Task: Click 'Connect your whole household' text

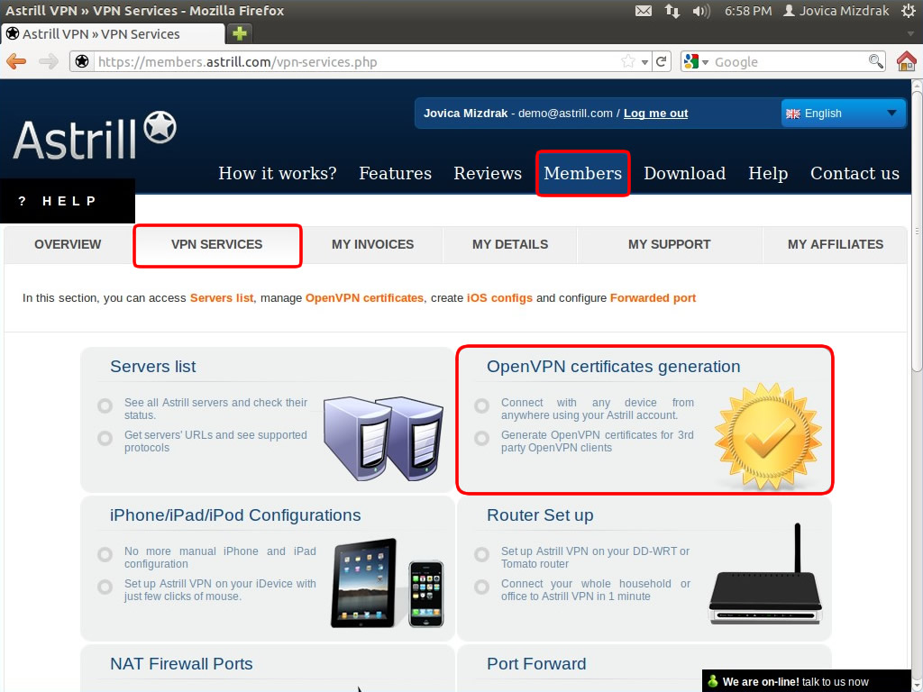Action: click(x=595, y=589)
